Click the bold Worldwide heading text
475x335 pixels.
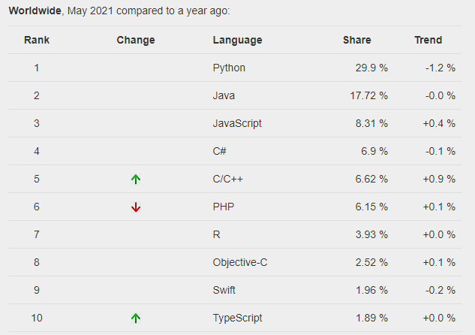[35, 11]
